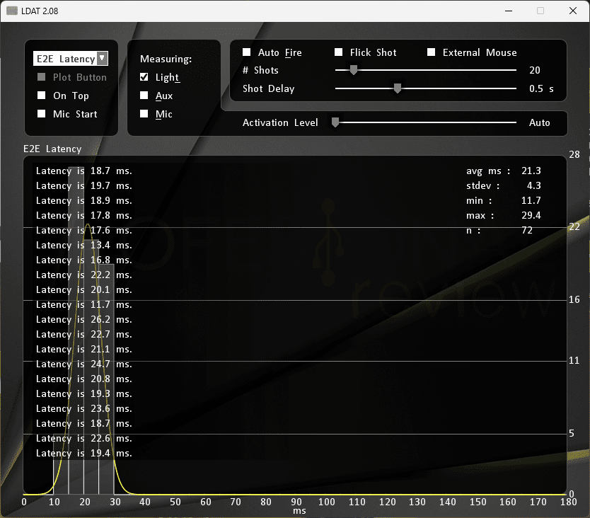This screenshot has height=518, width=590.
Task: Click the E2E Latency chart heading
Action: coord(52,149)
